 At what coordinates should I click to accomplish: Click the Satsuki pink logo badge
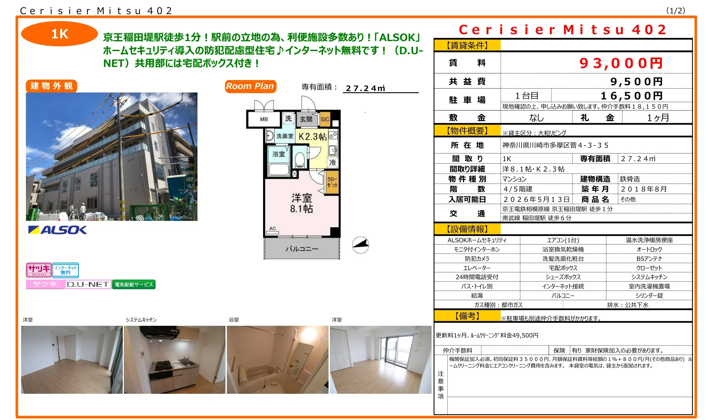point(39,270)
